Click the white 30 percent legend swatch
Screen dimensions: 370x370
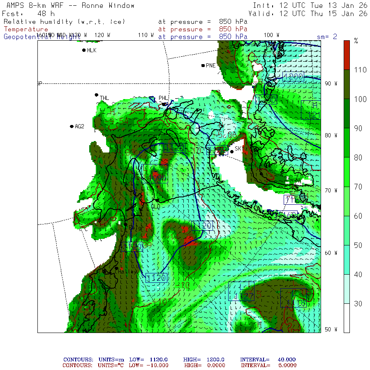(x=347, y=318)
